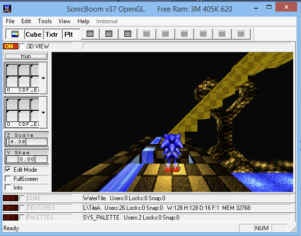The image size is (301, 236).
Task: Toggle the 3D VIEW ON switch
Action: [11, 46]
